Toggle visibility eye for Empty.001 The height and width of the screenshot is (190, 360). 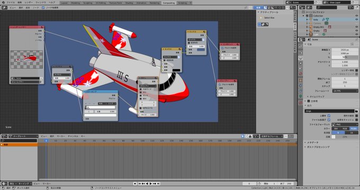[356, 27]
